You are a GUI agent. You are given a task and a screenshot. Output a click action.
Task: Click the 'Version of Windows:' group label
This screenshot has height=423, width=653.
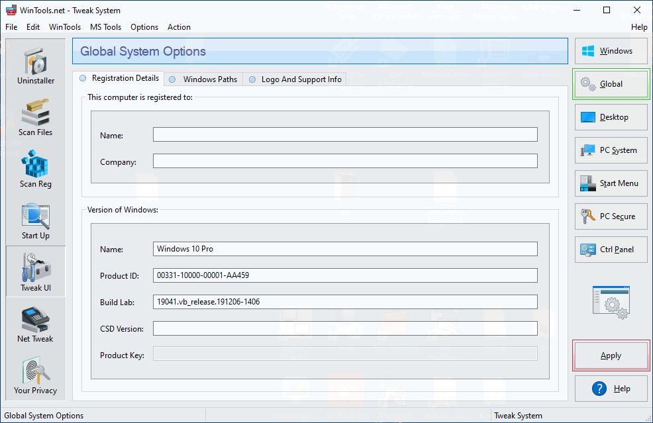123,210
